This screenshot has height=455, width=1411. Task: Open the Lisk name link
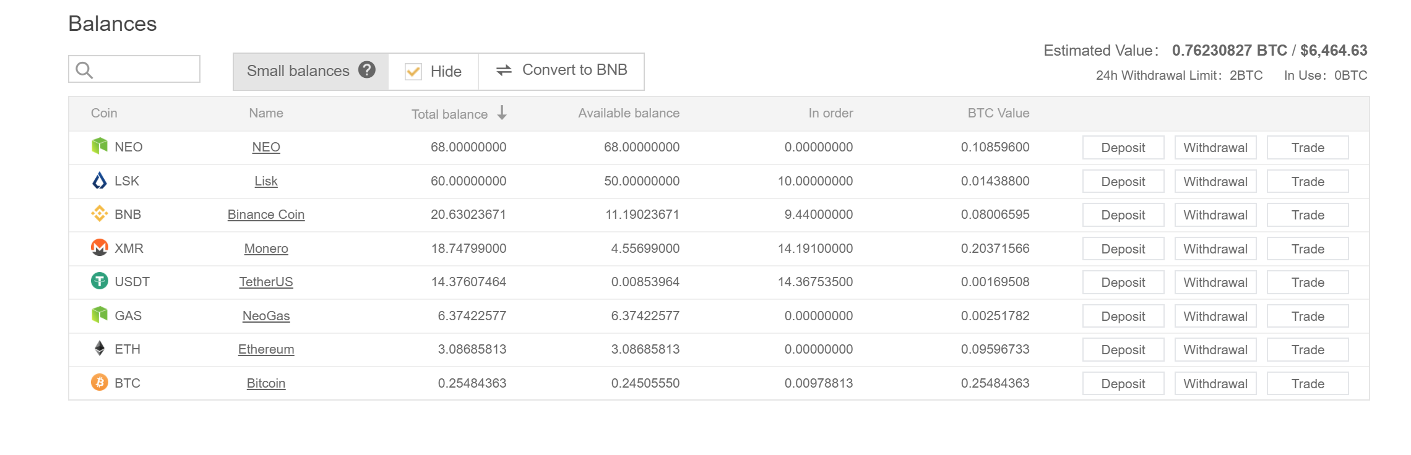tap(266, 181)
